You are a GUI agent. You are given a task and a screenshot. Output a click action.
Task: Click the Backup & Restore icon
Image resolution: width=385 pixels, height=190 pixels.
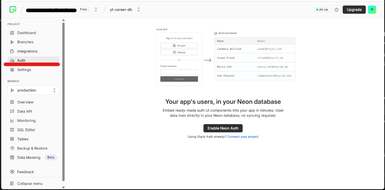(12, 148)
